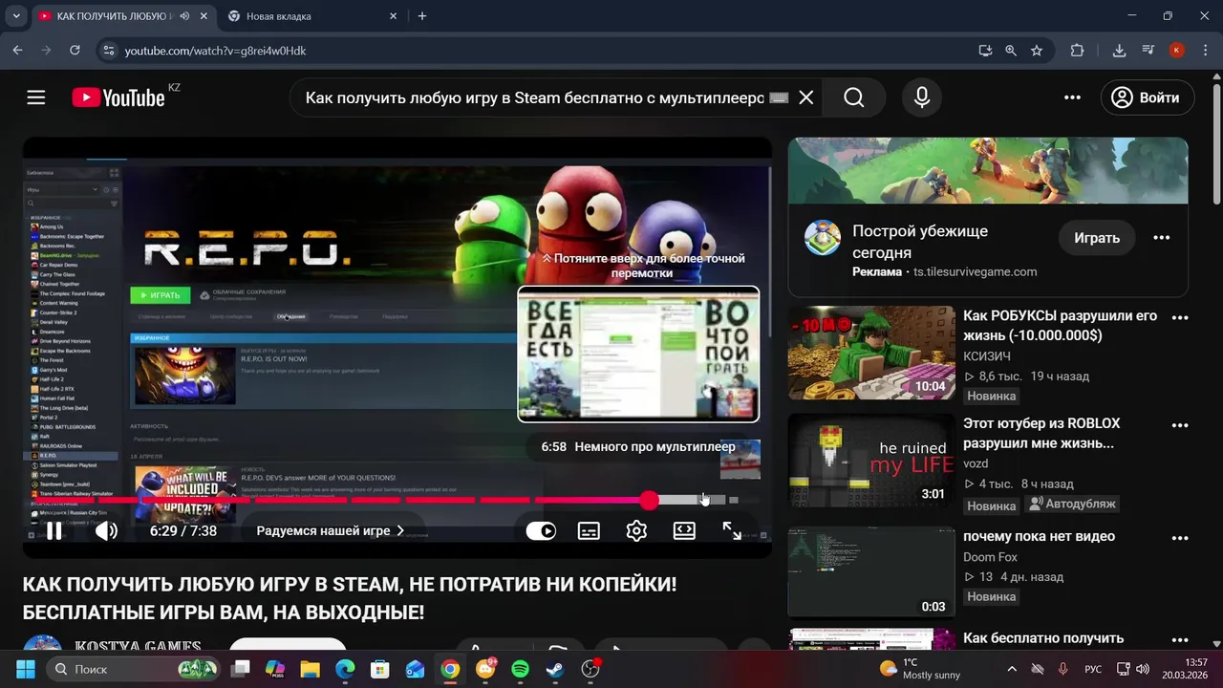This screenshot has height=688, width=1223.
Task: Expand the chapter 'Радуемся нашей игре'
Action: (331, 530)
